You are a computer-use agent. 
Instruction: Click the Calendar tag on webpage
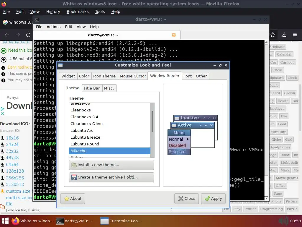pyautogui.click(x=284, y=54)
